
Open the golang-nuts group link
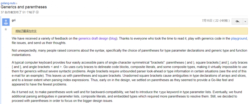8,3
